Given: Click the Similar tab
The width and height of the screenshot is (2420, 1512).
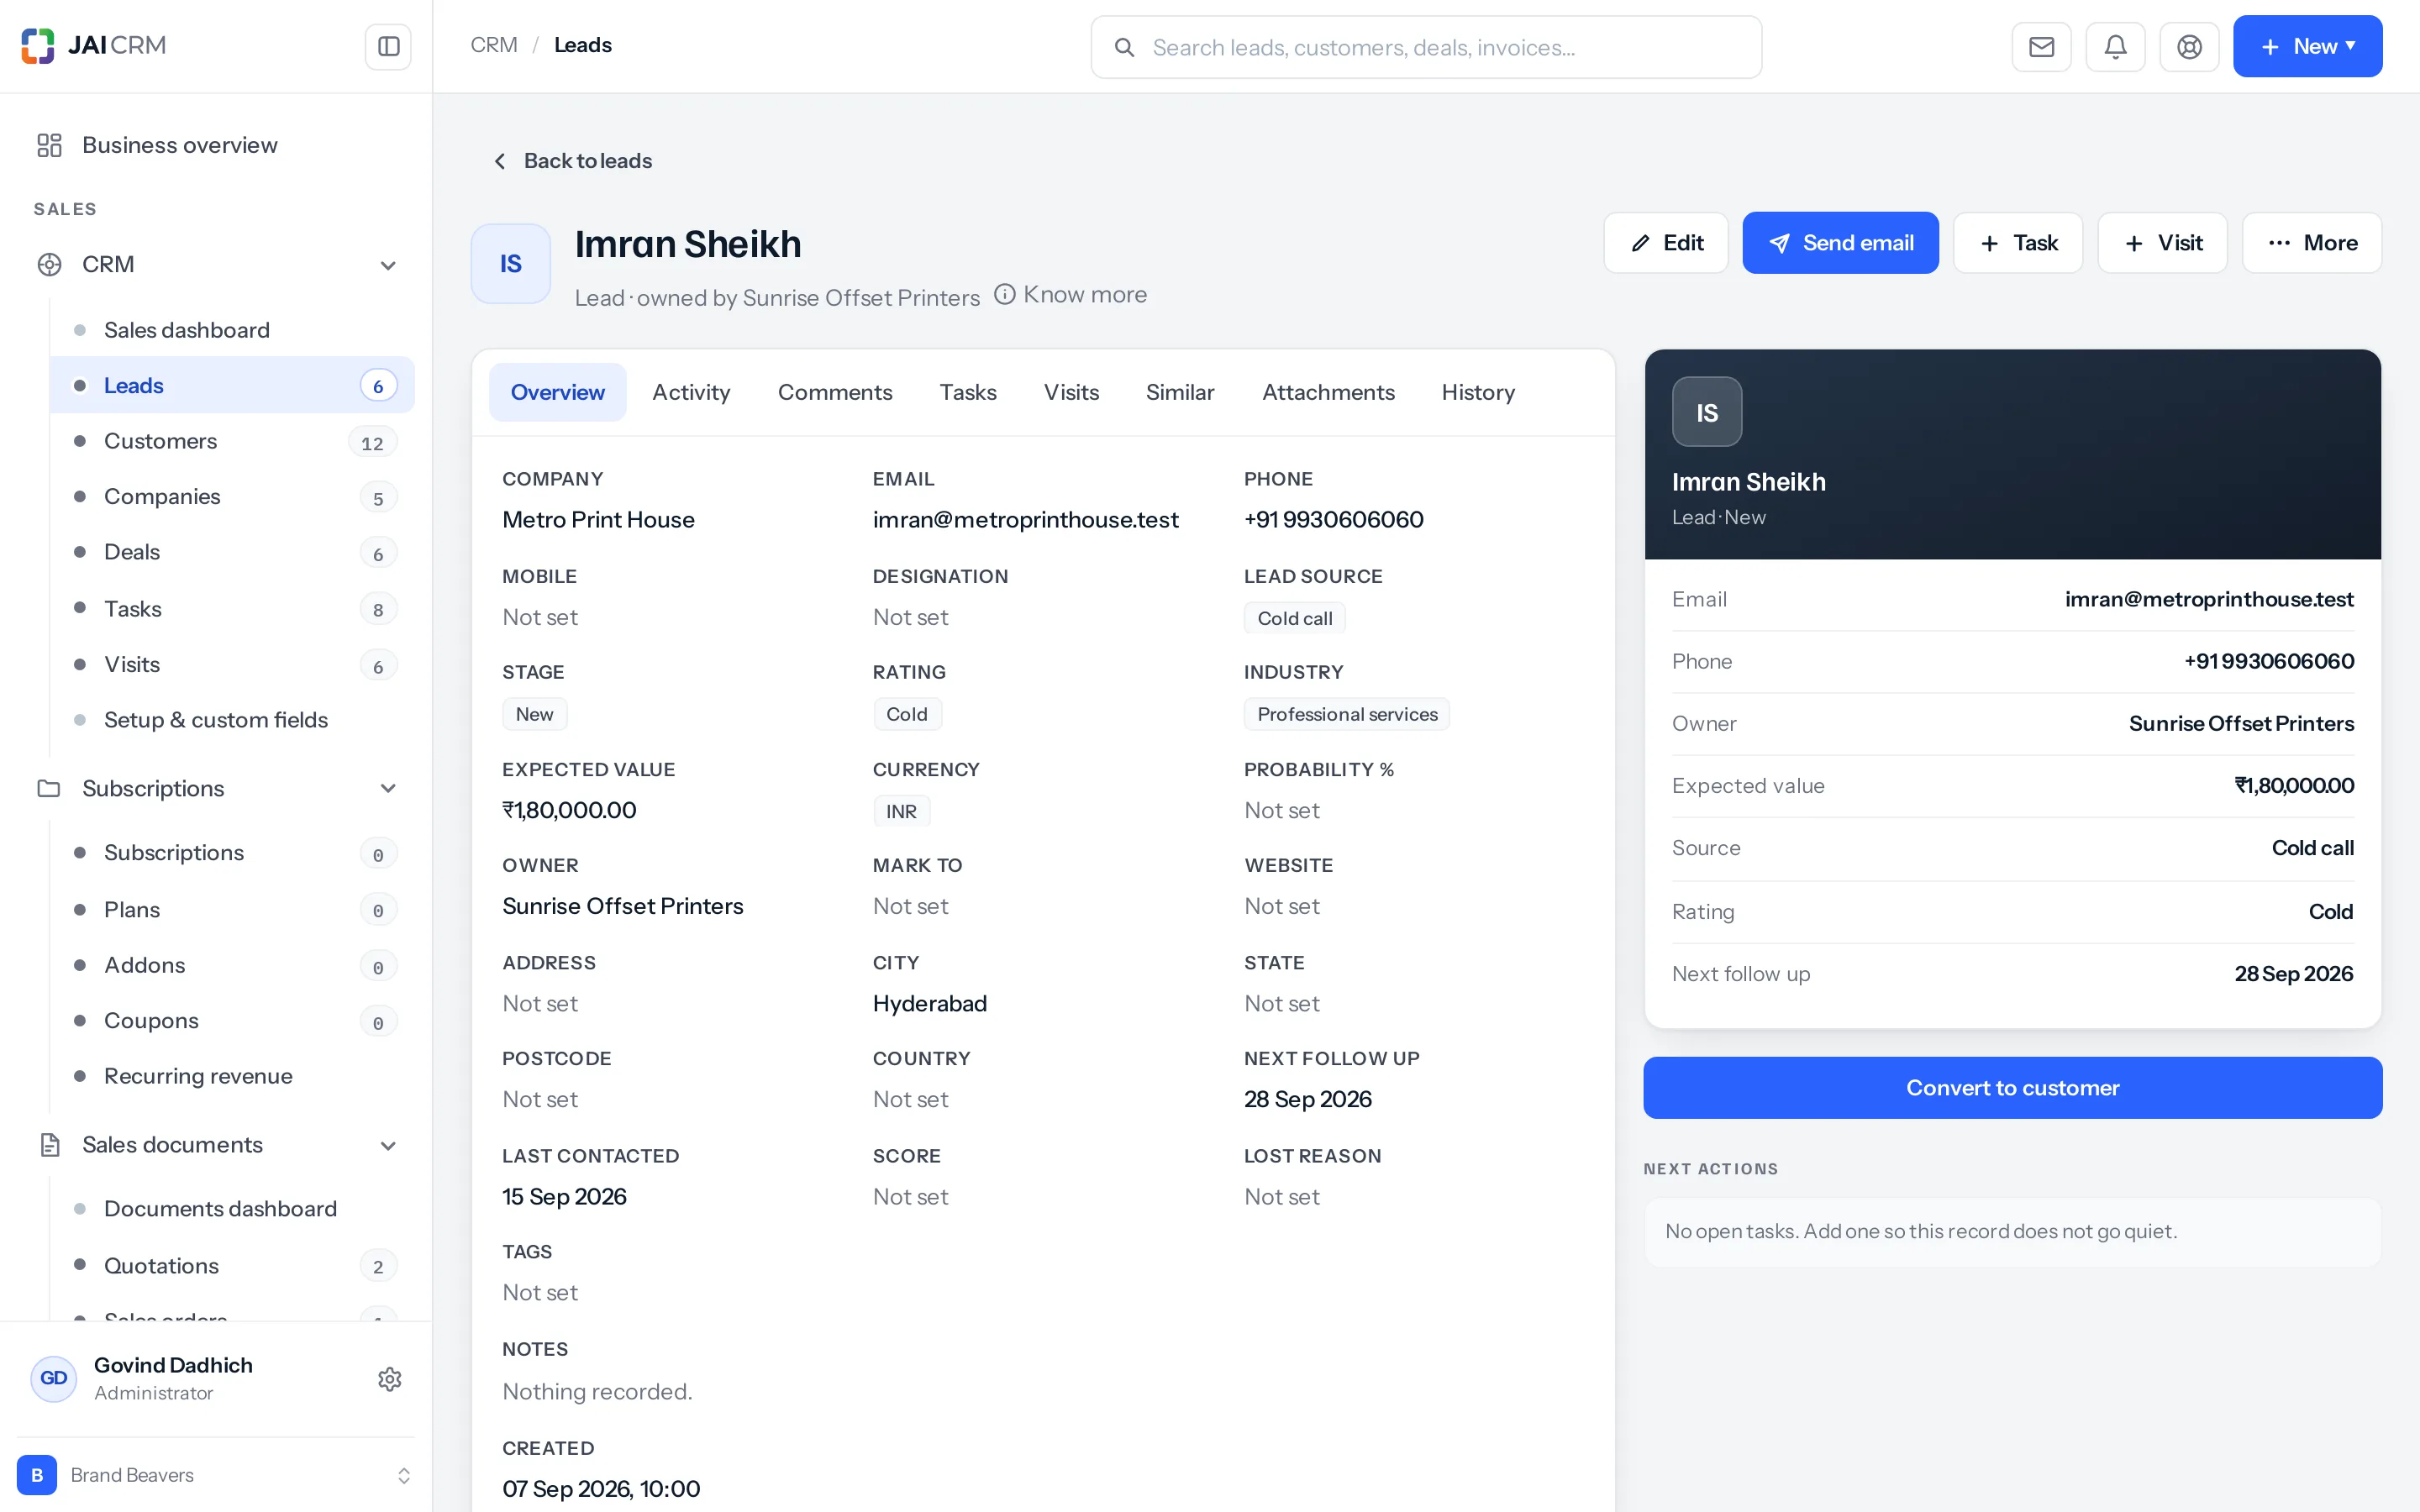Looking at the screenshot, I should (1180, 392).
